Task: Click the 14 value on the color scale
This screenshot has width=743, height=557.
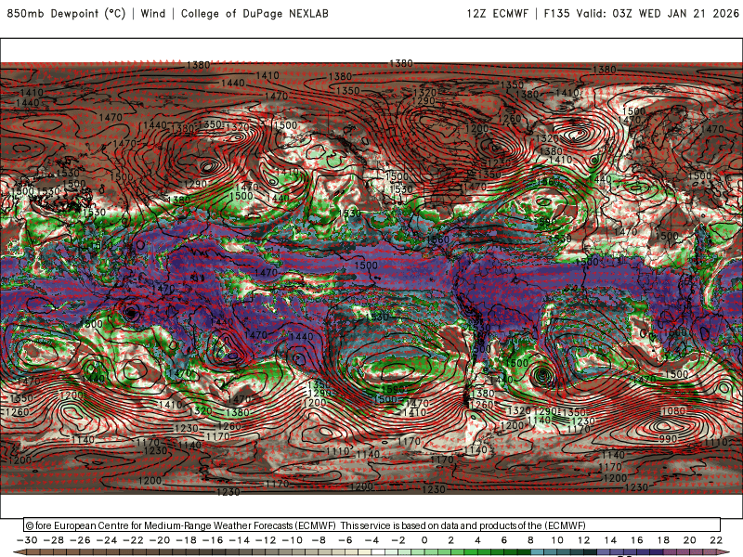Action: 610,540
